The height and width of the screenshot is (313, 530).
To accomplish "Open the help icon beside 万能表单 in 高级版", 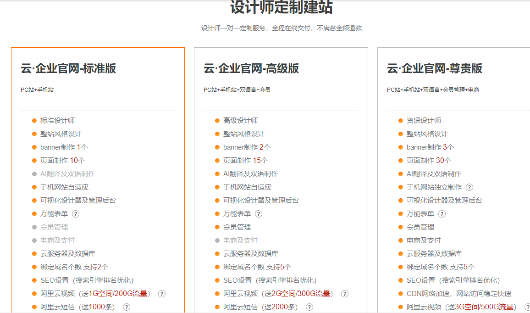I will point(259,213).
